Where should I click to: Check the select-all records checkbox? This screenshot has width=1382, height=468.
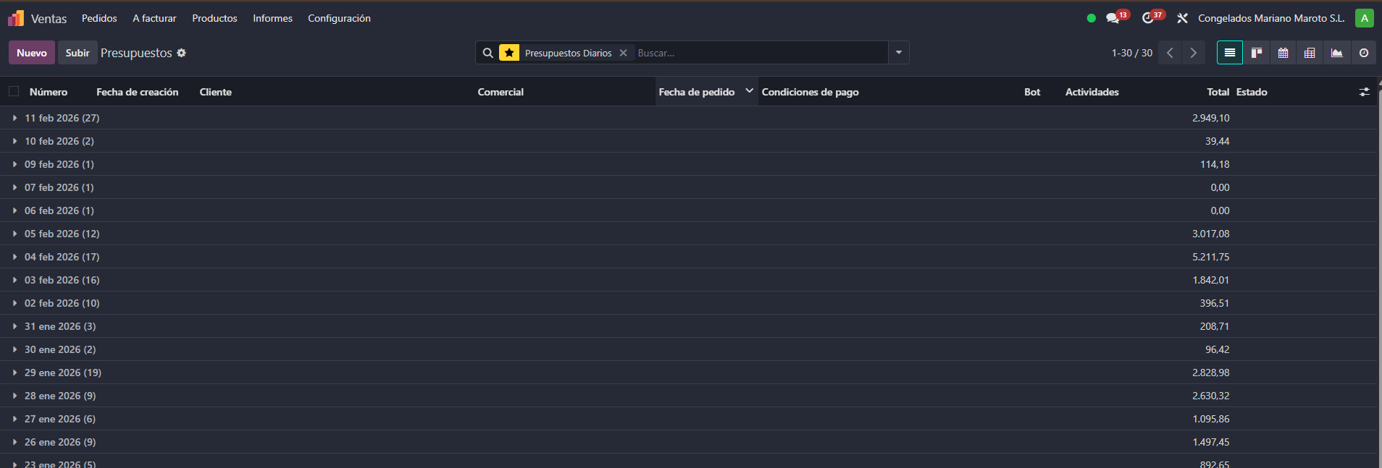click(14, 92)
